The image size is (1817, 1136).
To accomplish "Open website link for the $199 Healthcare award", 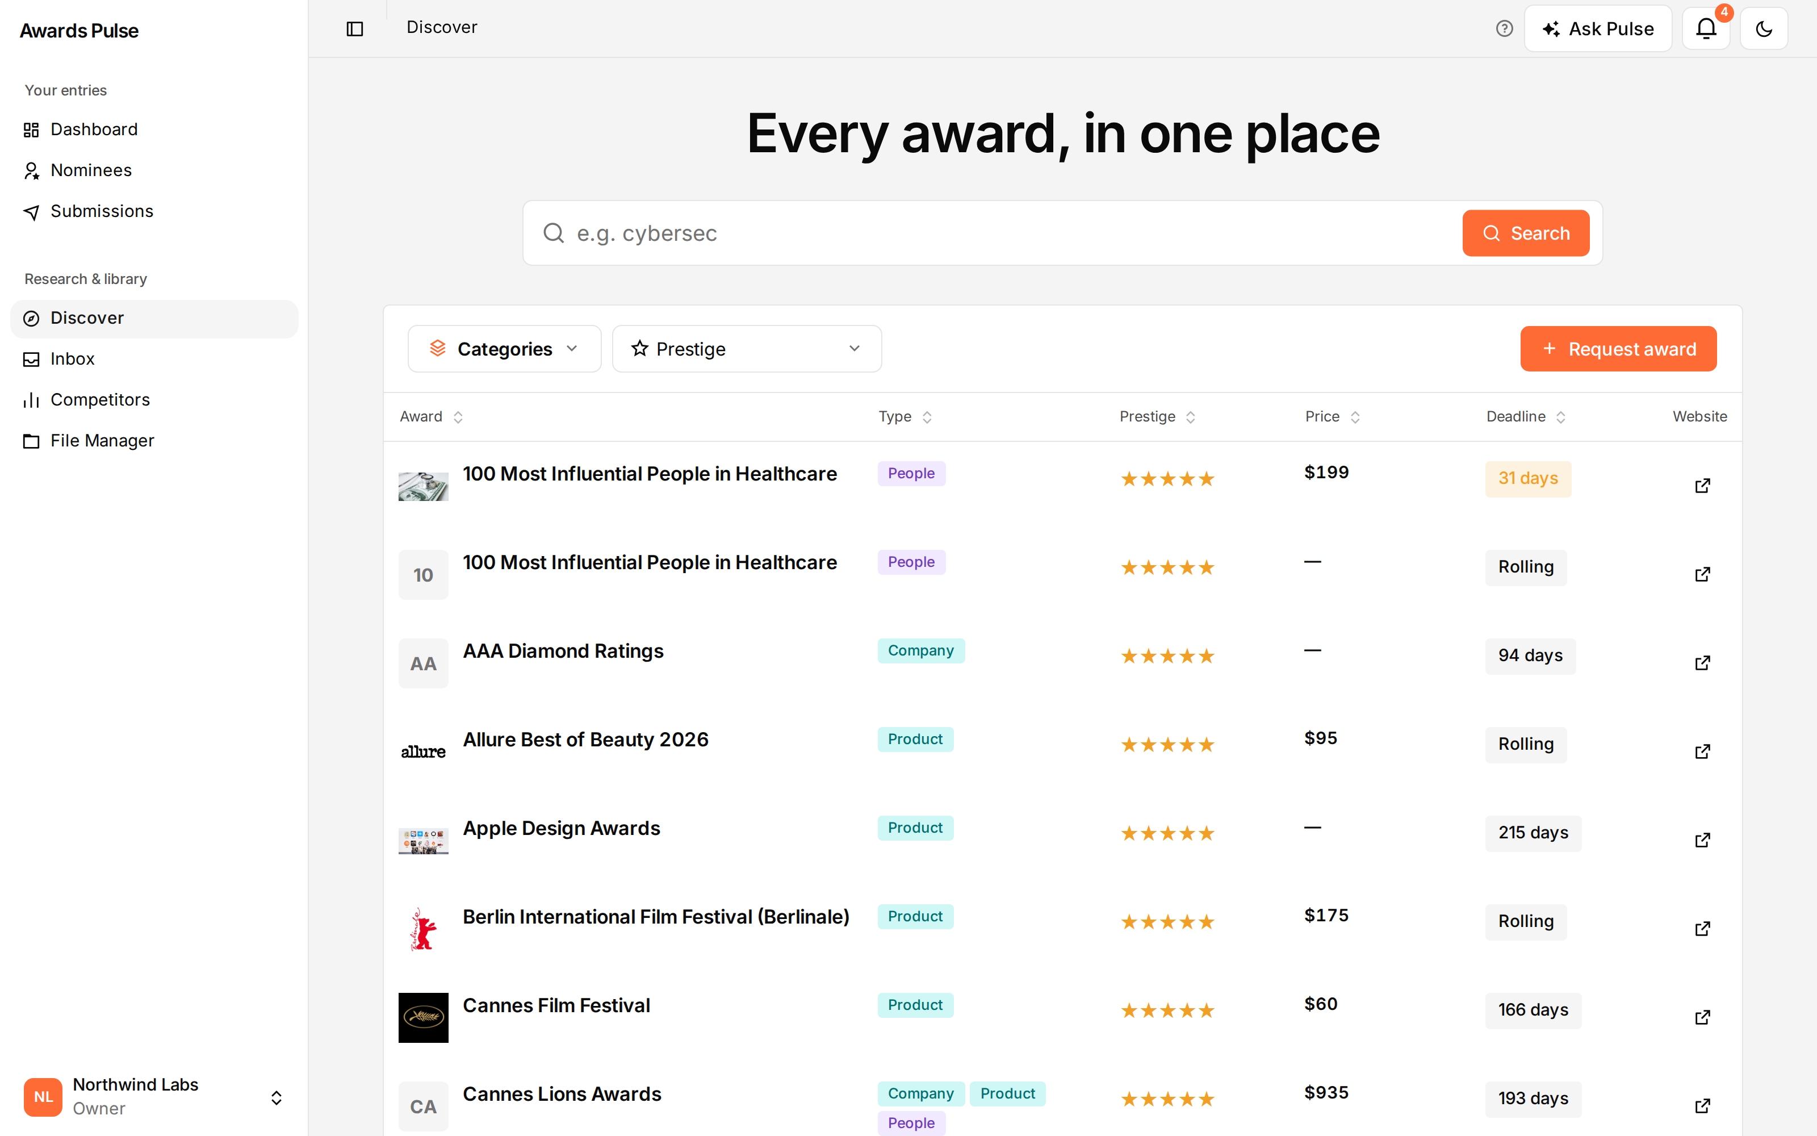I will coord(1702,485).
